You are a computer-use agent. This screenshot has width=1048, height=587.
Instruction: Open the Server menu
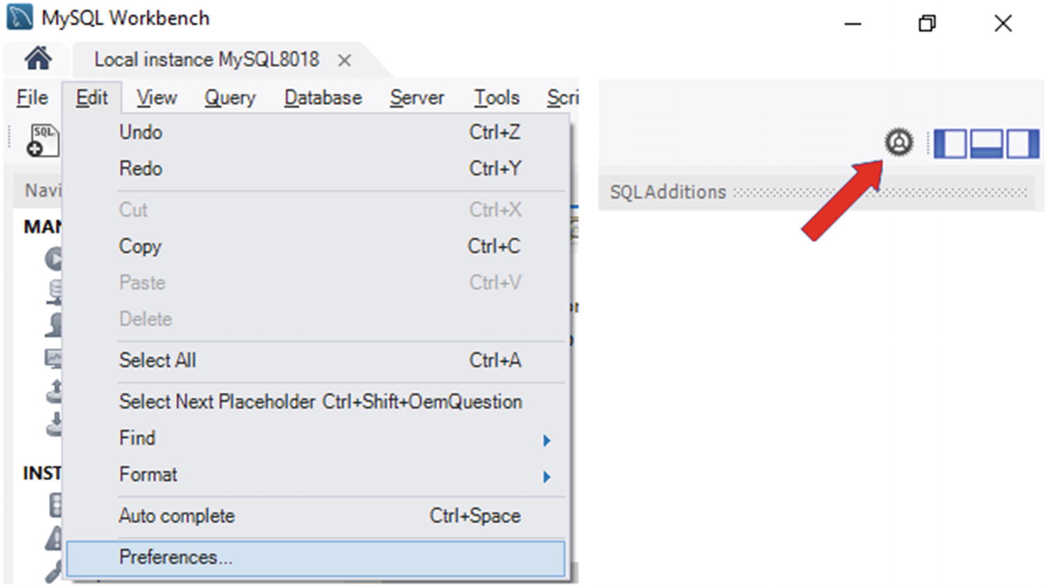[417, 98]
